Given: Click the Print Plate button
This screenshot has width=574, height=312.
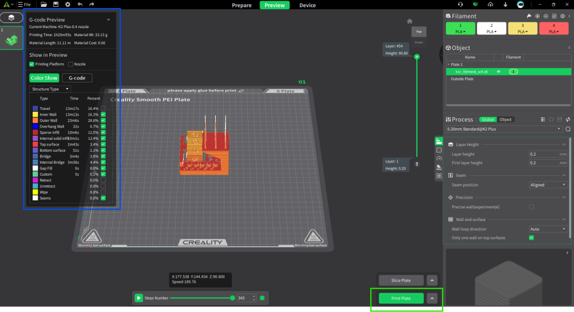Looking at the screenshot, I should click(x=401, y=298).
